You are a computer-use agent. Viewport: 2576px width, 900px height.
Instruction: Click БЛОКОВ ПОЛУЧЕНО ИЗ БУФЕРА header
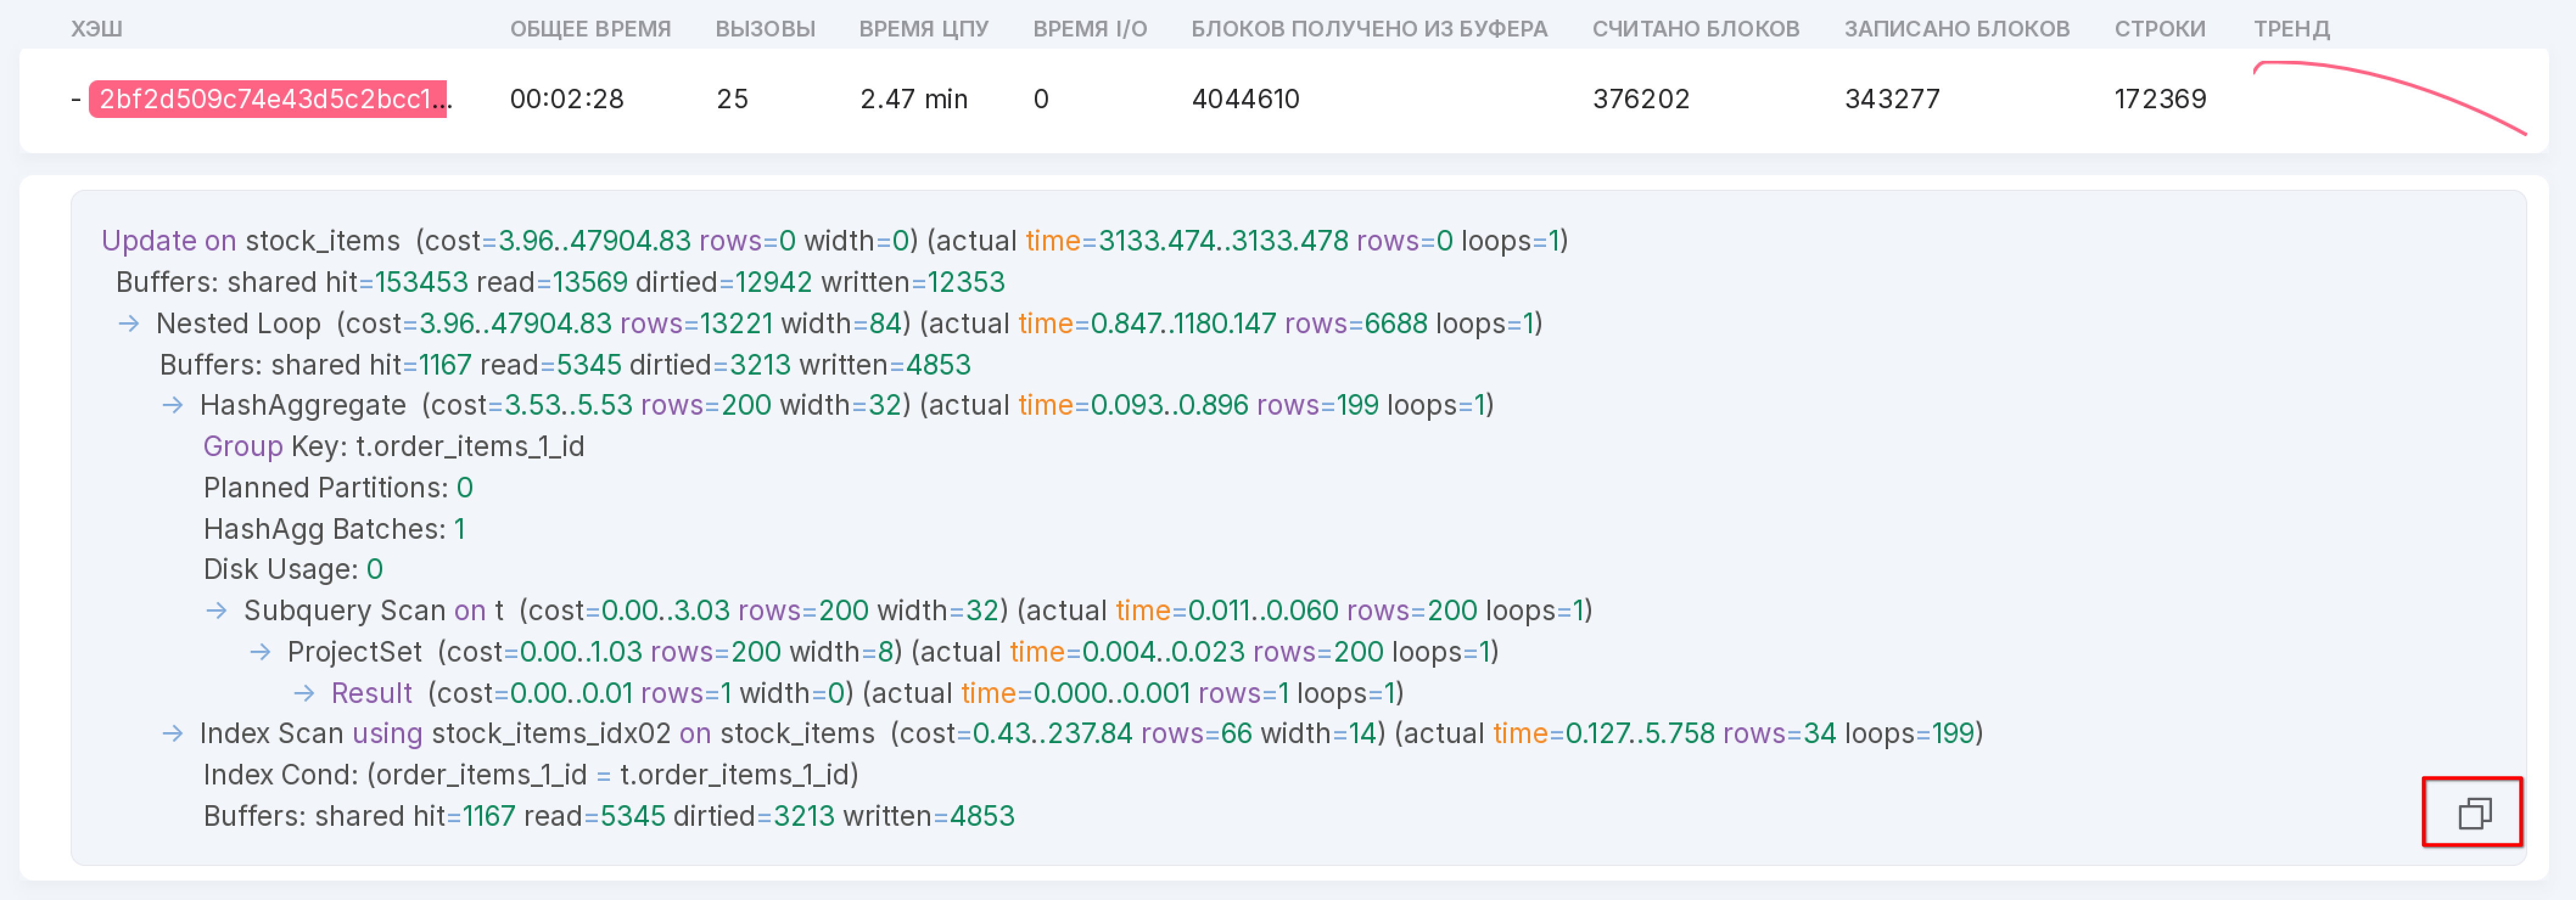click(x=1369, y=29)
